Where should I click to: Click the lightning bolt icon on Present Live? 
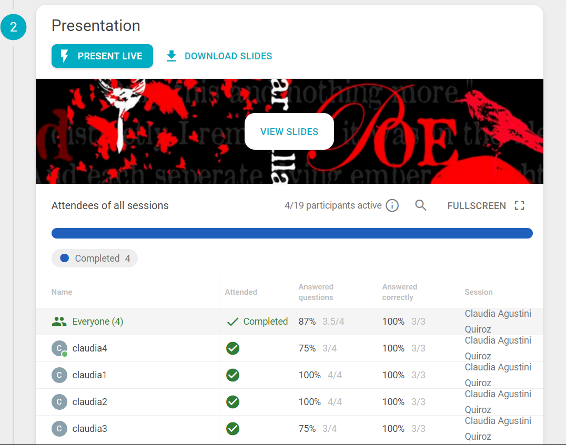[x=65, y=56]
